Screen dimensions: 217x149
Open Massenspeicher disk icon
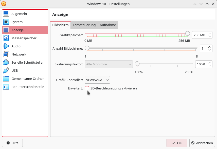click(6, 38)
